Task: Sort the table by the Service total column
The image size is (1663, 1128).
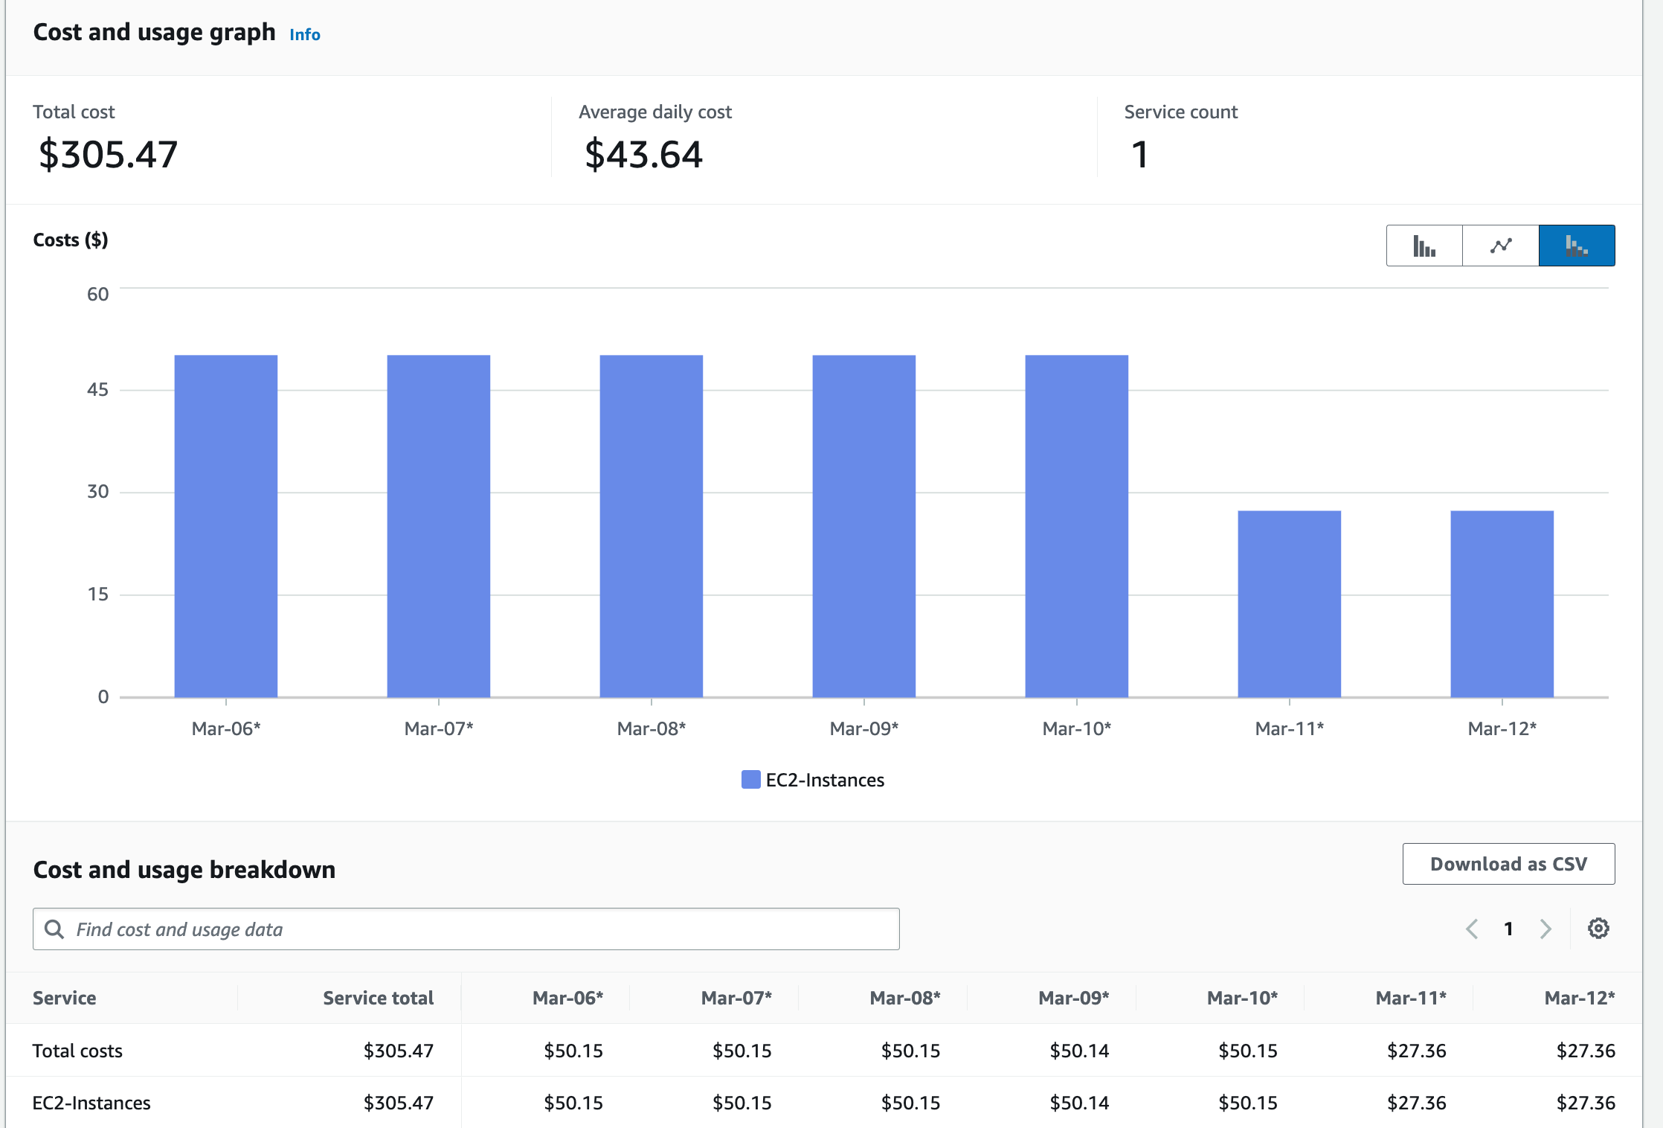Action: [377, 998]
